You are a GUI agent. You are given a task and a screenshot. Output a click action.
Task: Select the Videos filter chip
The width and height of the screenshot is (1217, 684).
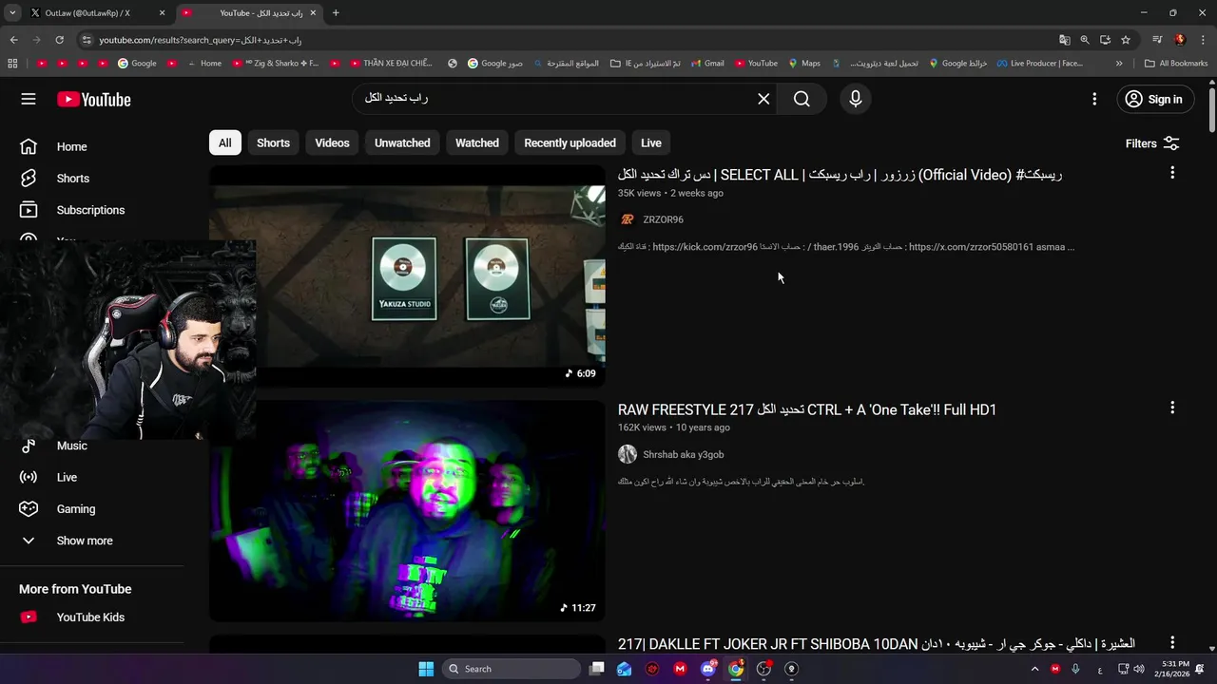[332, 142]
